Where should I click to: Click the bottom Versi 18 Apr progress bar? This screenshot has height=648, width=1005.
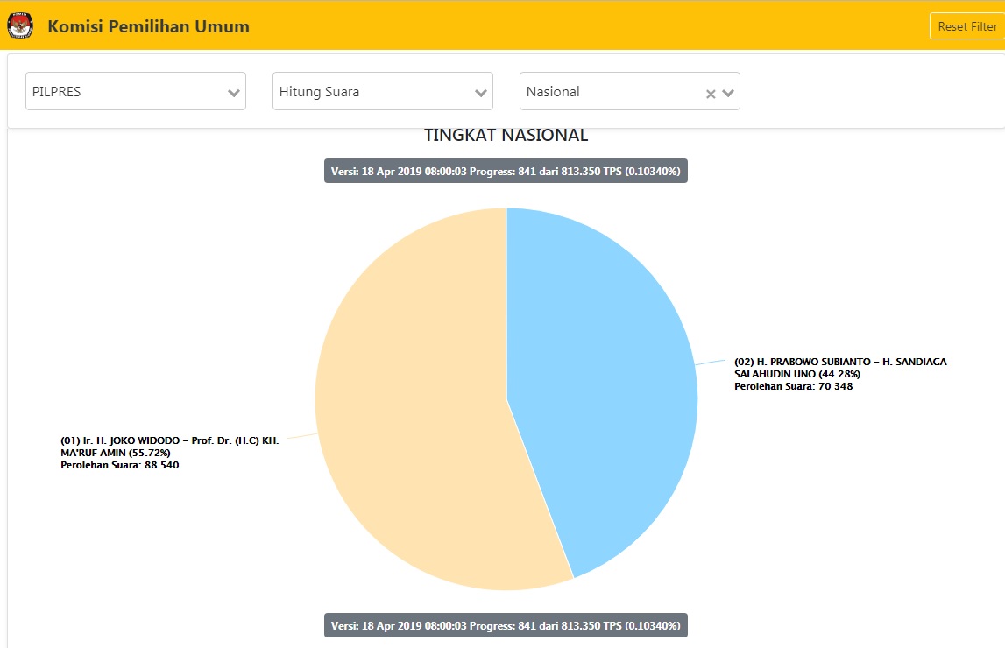click(x=506, y=625)
